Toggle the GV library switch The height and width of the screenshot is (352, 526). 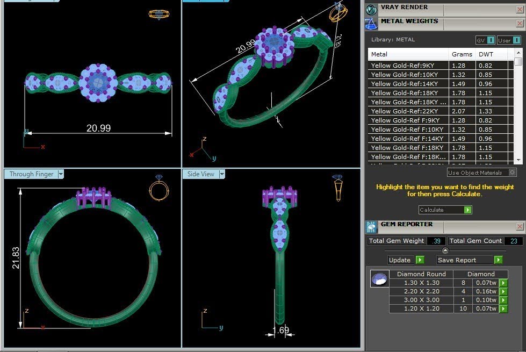(x=491, y=40)
